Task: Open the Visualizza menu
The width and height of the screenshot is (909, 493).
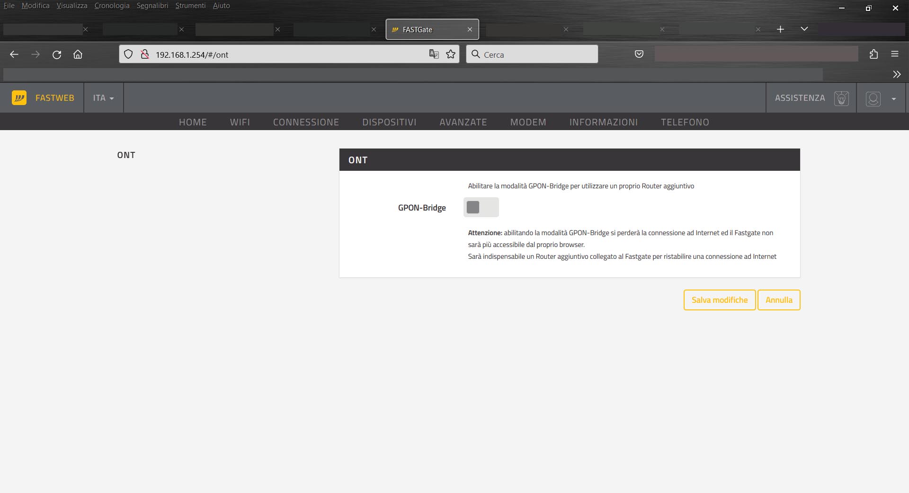Action: [x=72, y=6]
